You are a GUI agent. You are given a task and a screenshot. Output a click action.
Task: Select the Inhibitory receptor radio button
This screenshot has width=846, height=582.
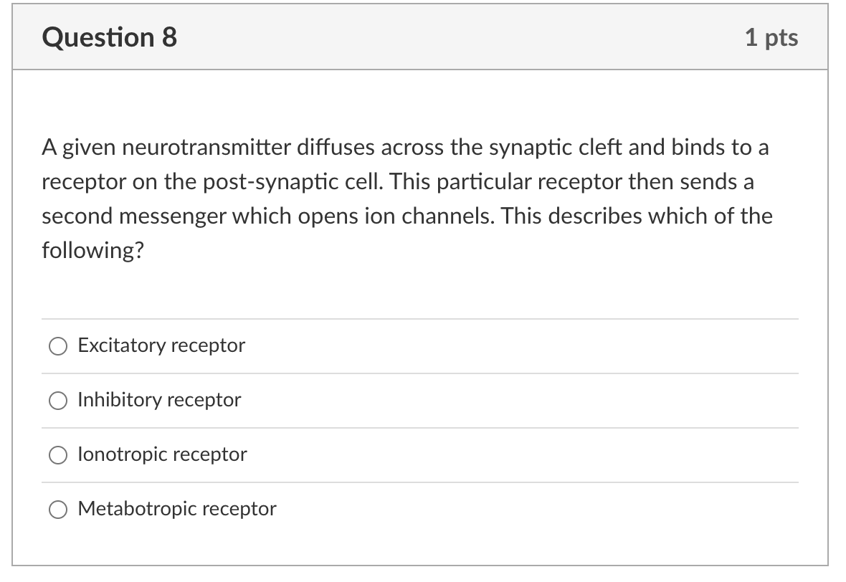[58, 400]
